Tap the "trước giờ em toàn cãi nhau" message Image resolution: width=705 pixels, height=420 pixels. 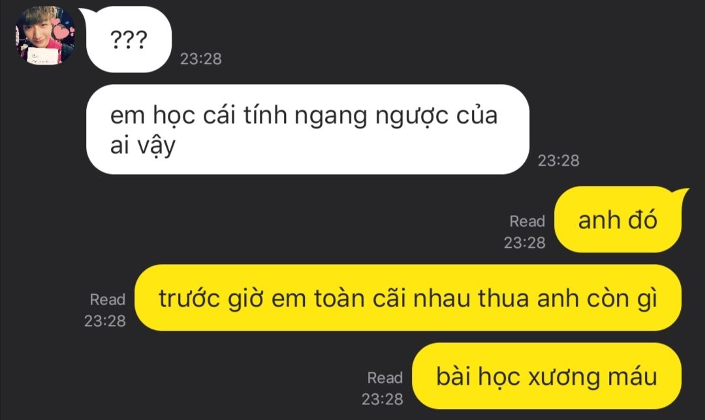tap(408, 298)
